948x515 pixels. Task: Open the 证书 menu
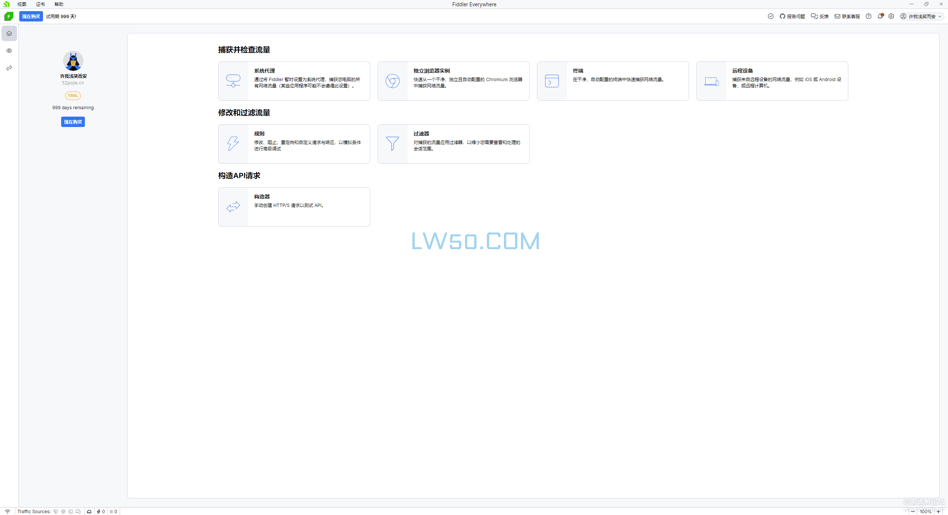pos(40,4)
